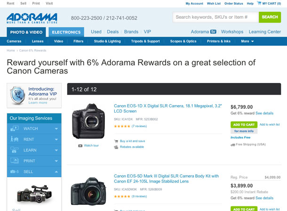Click the Rent link in top bar

click(x=10, y=3)
